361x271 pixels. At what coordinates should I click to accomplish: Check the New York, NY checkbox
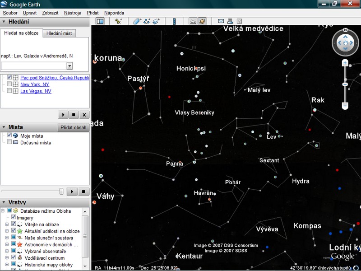click(x=9, y=84)
